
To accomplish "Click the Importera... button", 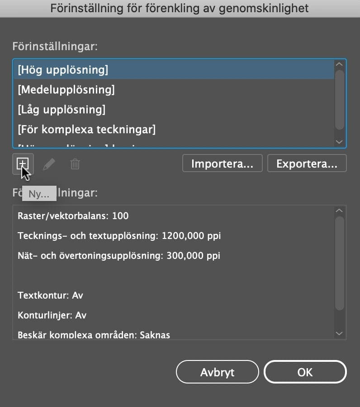I will point(222,163).
